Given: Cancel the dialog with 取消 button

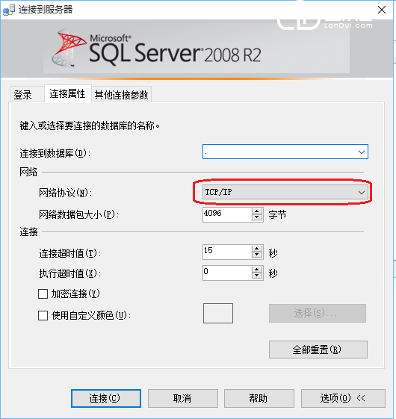Looking at the screenshot, I should 183,398.
